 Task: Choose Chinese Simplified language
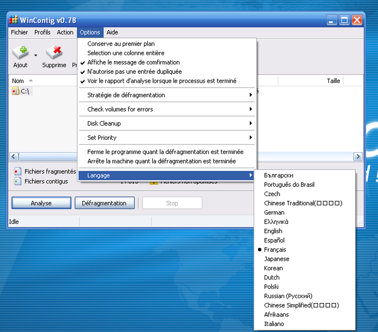click(x=305, y=305)
